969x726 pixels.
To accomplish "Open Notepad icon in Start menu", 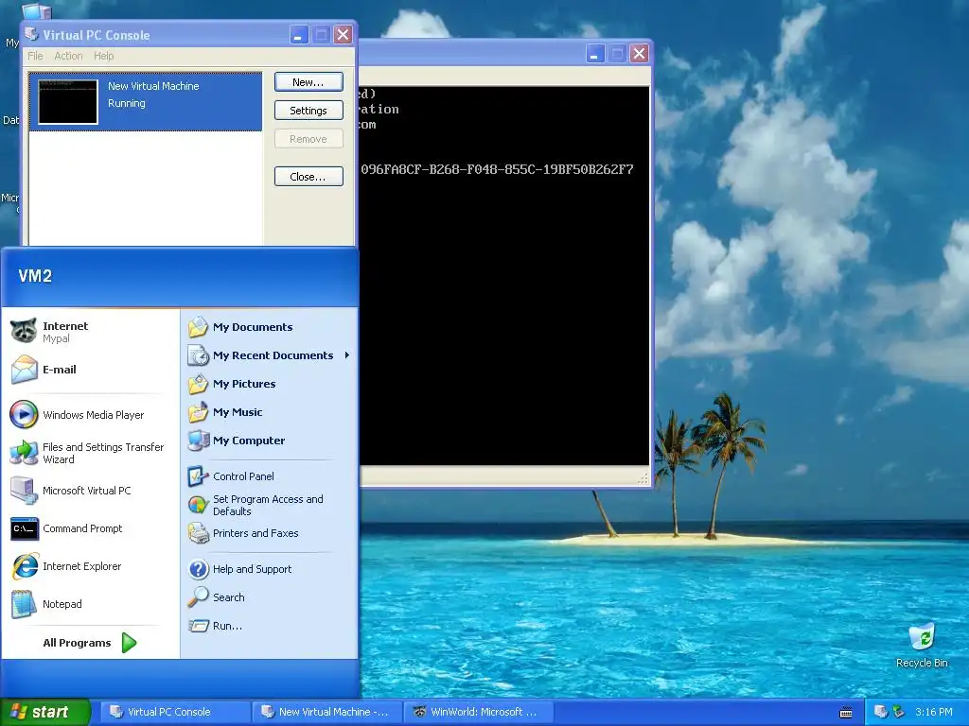I will pos(24,604).
